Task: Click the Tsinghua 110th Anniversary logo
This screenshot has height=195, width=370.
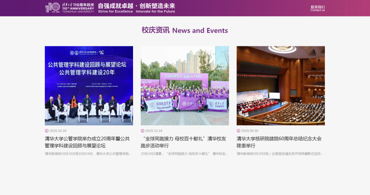Action: tap(70, 8)
